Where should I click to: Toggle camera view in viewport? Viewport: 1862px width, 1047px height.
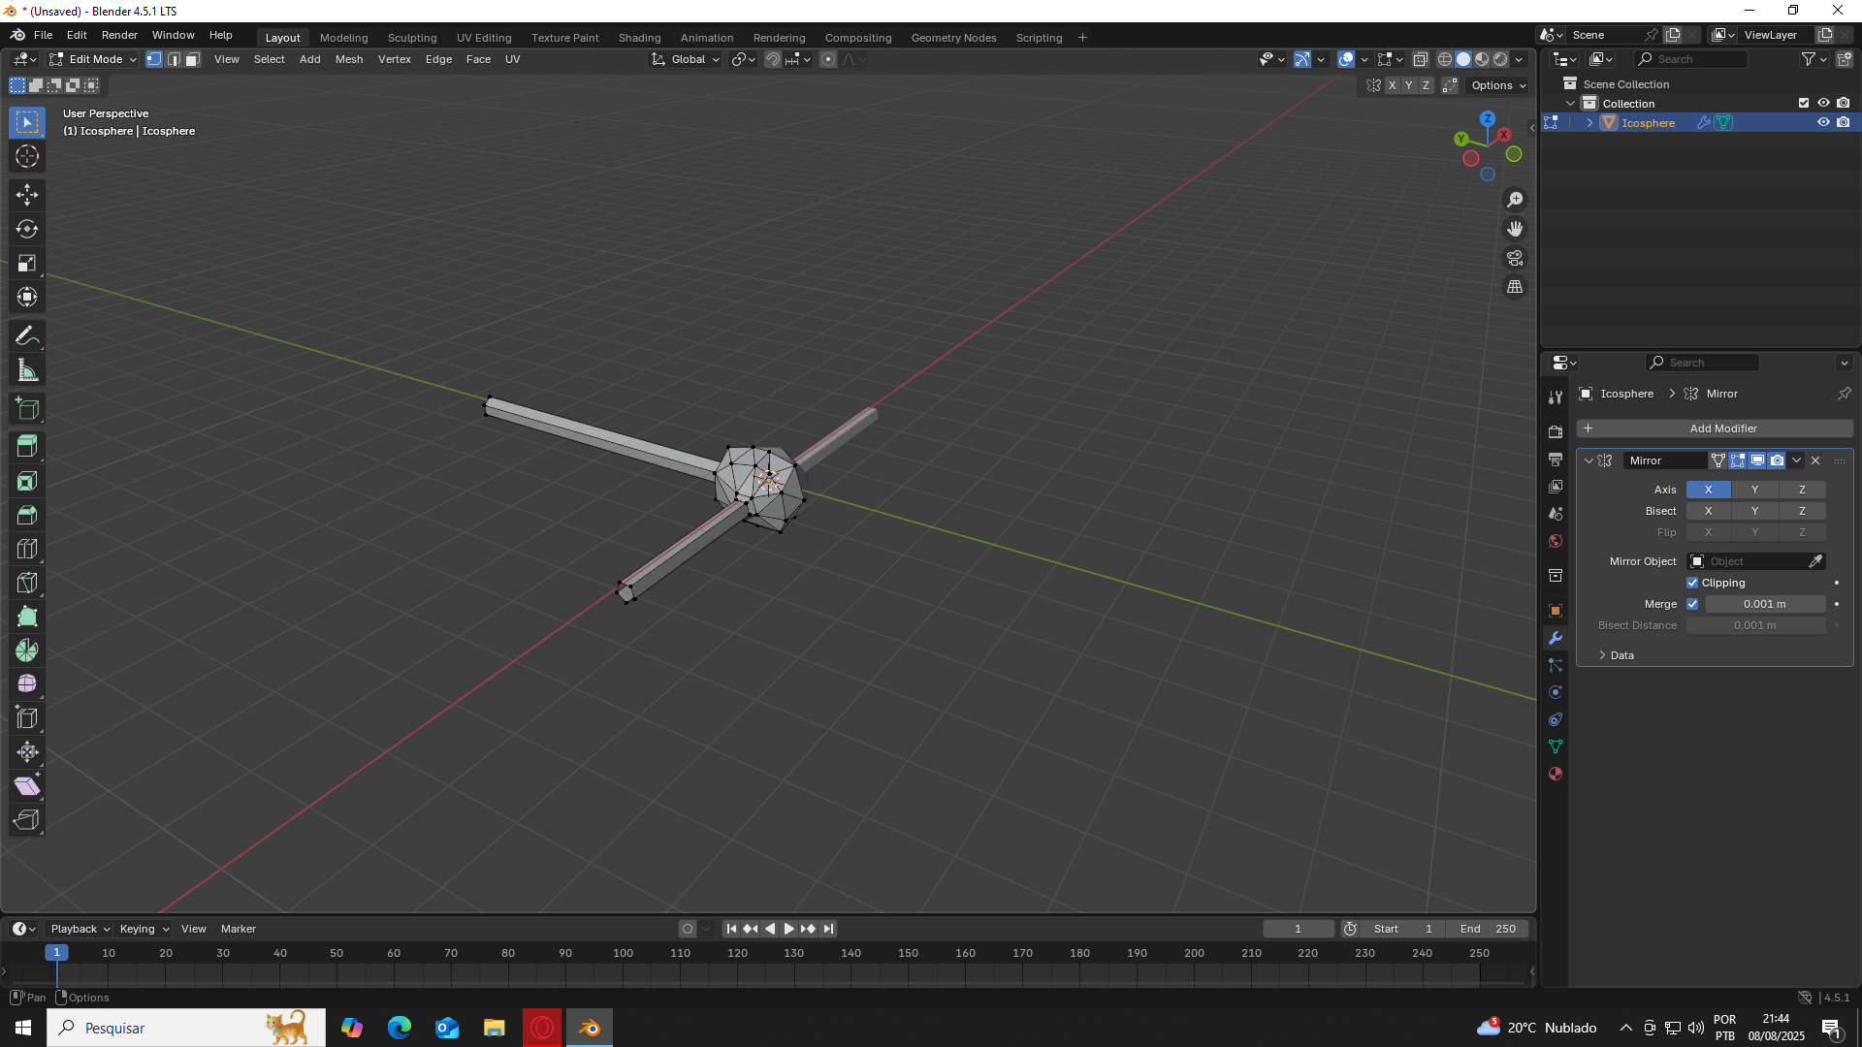click(1515, 258)
